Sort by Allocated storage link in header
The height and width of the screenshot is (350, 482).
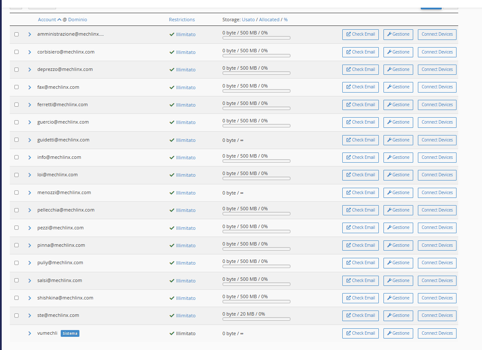tap(269, 20)
